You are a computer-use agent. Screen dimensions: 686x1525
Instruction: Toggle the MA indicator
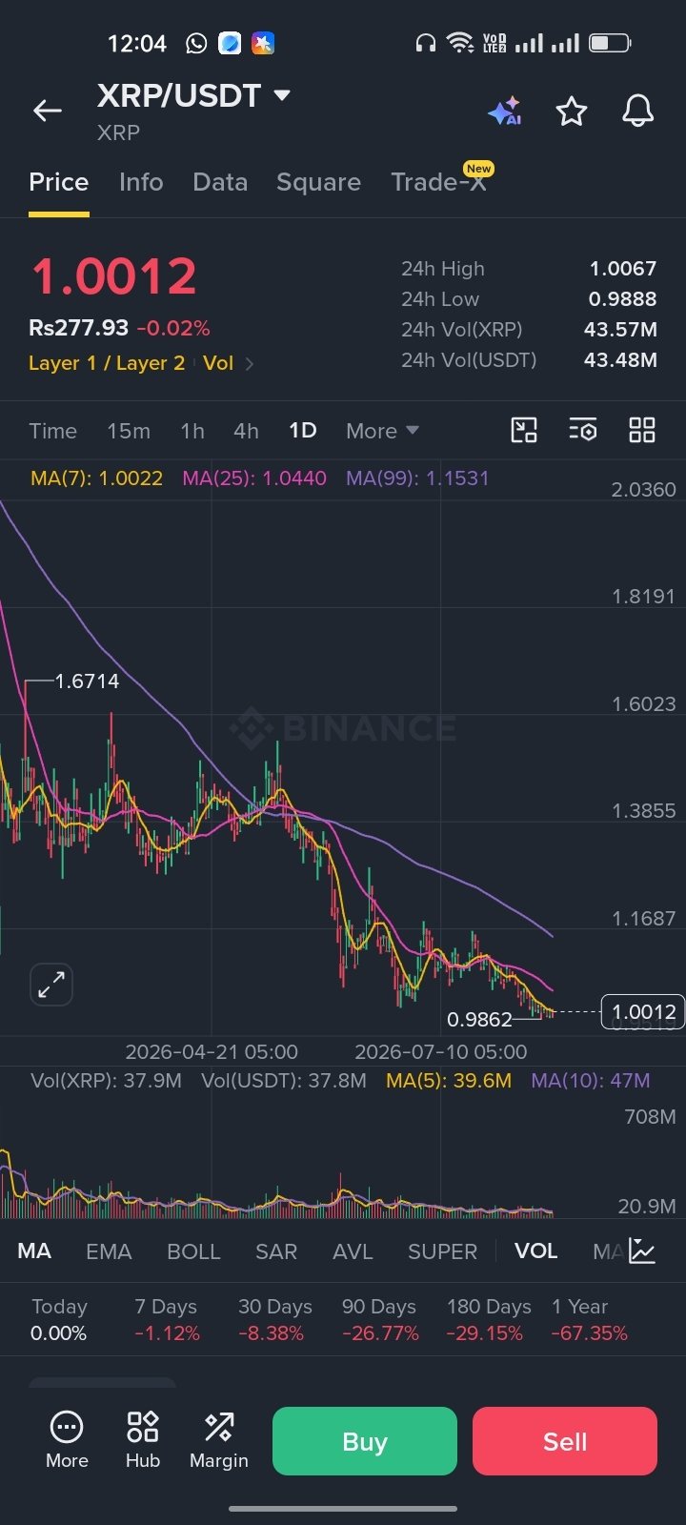34,1250
